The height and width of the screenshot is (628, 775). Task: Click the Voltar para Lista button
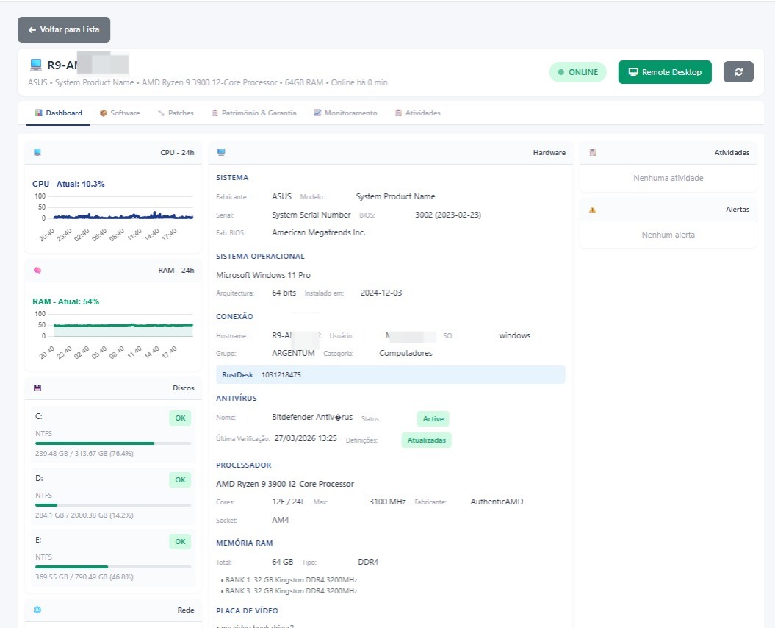pyautogui.click(x=64, y=29)
